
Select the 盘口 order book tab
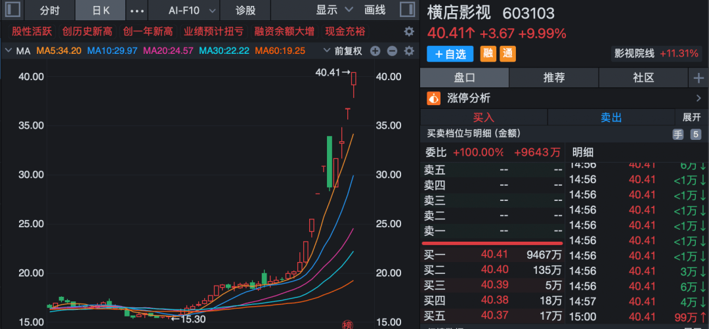click(x=464, y=78)
